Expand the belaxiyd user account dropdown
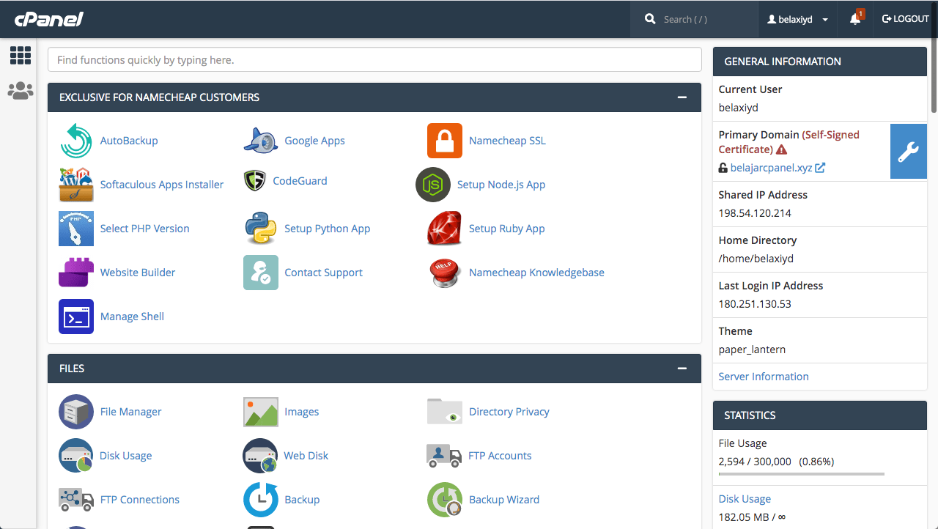938x529 pixels. click(797, 18)
